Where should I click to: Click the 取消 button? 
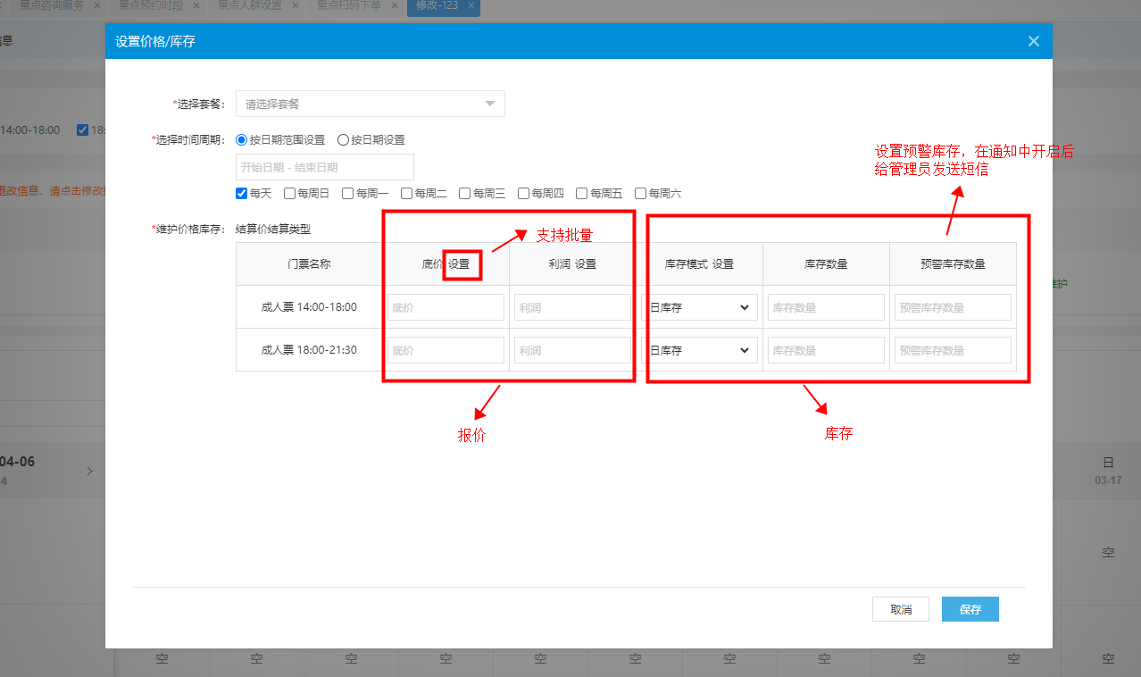pyautogui.click(x=901, y=609)
